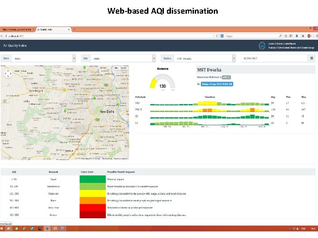This screenshot has width=318, height=238.
Task: Zoom out the map with minus button
Action: tap(8, 122)
